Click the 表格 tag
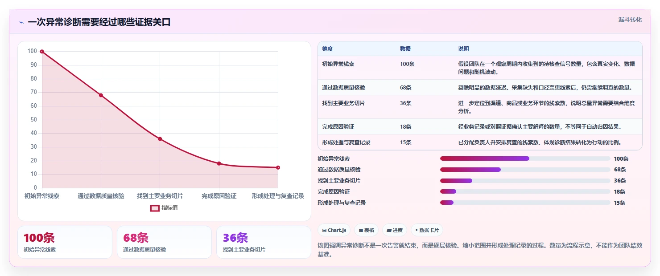 [x=366, y=230]
